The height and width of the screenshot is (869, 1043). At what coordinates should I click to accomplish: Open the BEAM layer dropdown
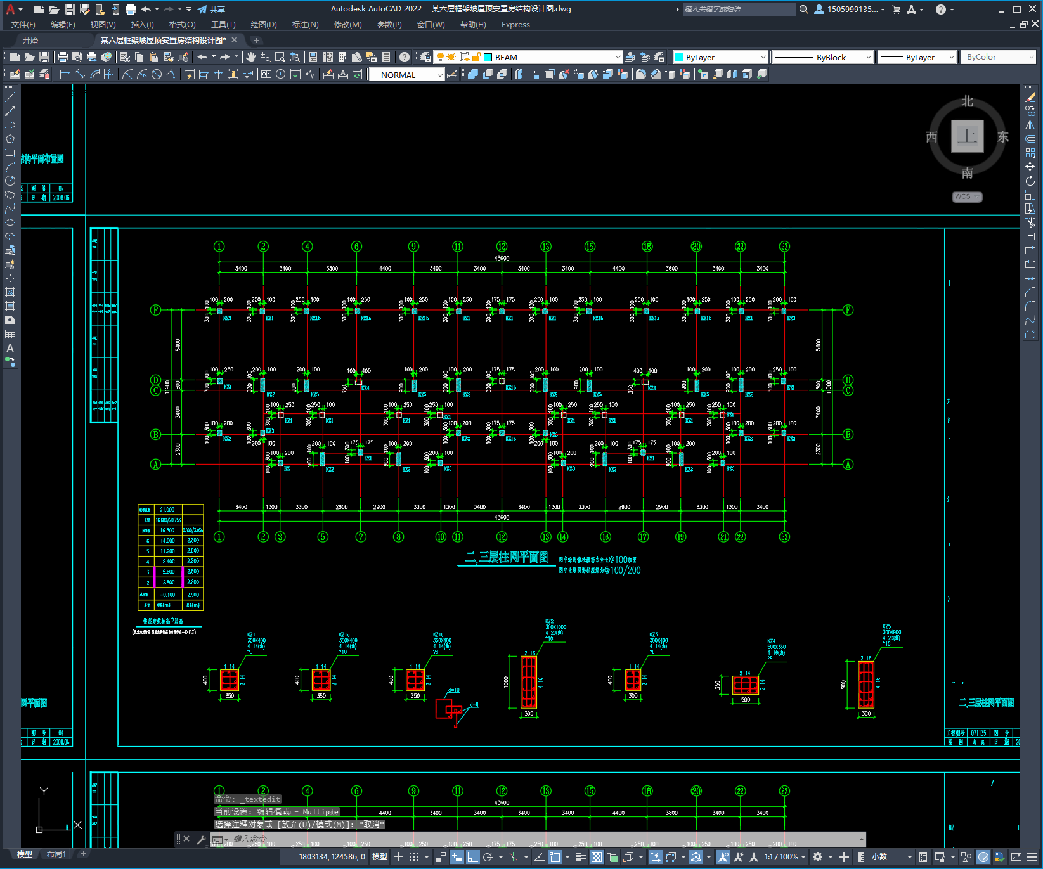[618, 57]
